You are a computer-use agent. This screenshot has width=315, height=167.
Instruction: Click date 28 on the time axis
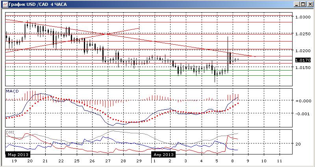coord(123,161)
